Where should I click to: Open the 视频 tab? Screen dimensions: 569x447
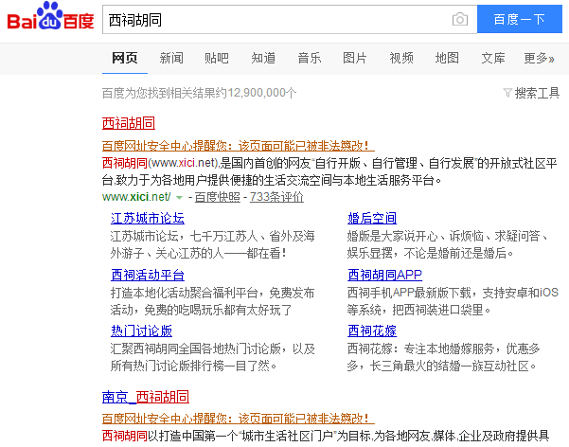pyautogui.click(x=401, y=59)
